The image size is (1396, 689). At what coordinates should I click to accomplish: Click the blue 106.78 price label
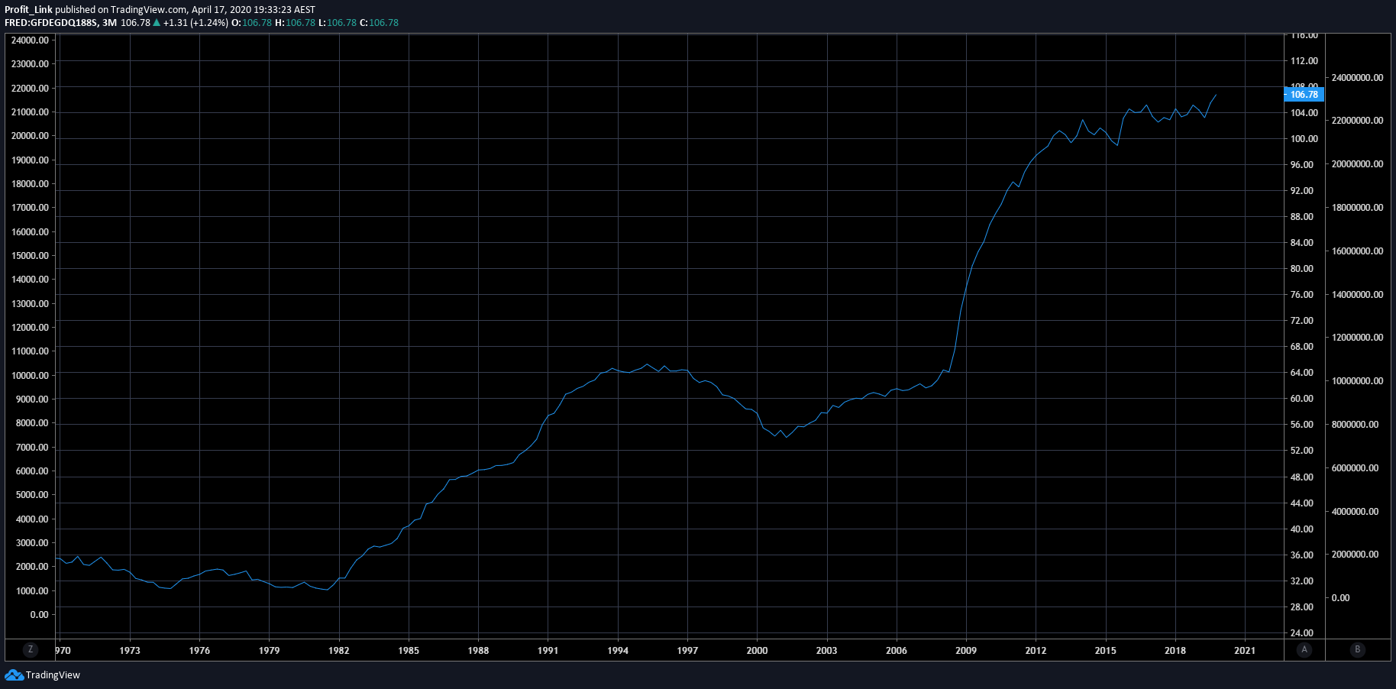coord(1304,95)
